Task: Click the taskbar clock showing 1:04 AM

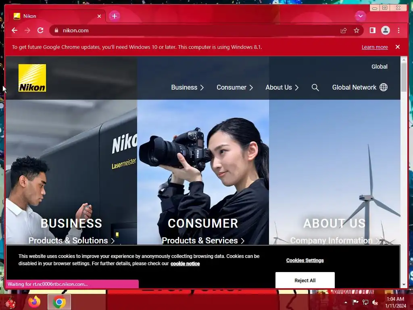Action: tap(395, 302)
